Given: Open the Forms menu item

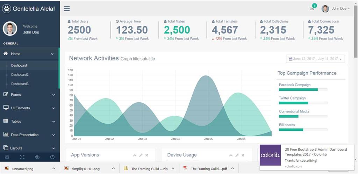Looking at the screenshot, I should coord(30,95).
